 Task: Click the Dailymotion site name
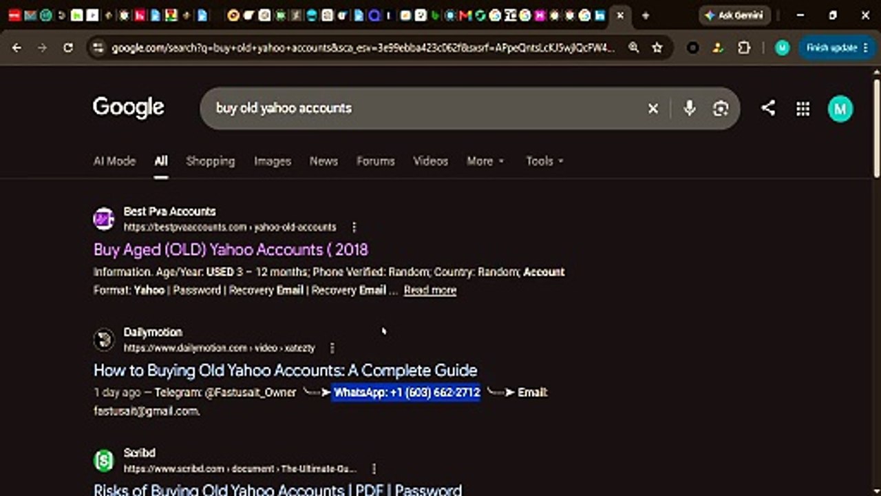click(x=153, y=332)
